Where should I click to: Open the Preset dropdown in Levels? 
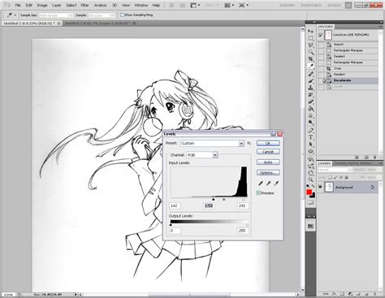coord(213,143)
